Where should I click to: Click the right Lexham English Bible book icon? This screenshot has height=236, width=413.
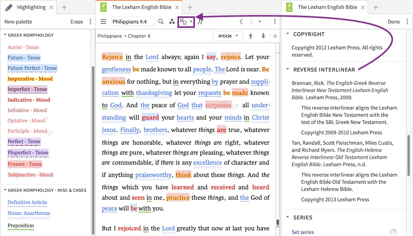(289, 8)
